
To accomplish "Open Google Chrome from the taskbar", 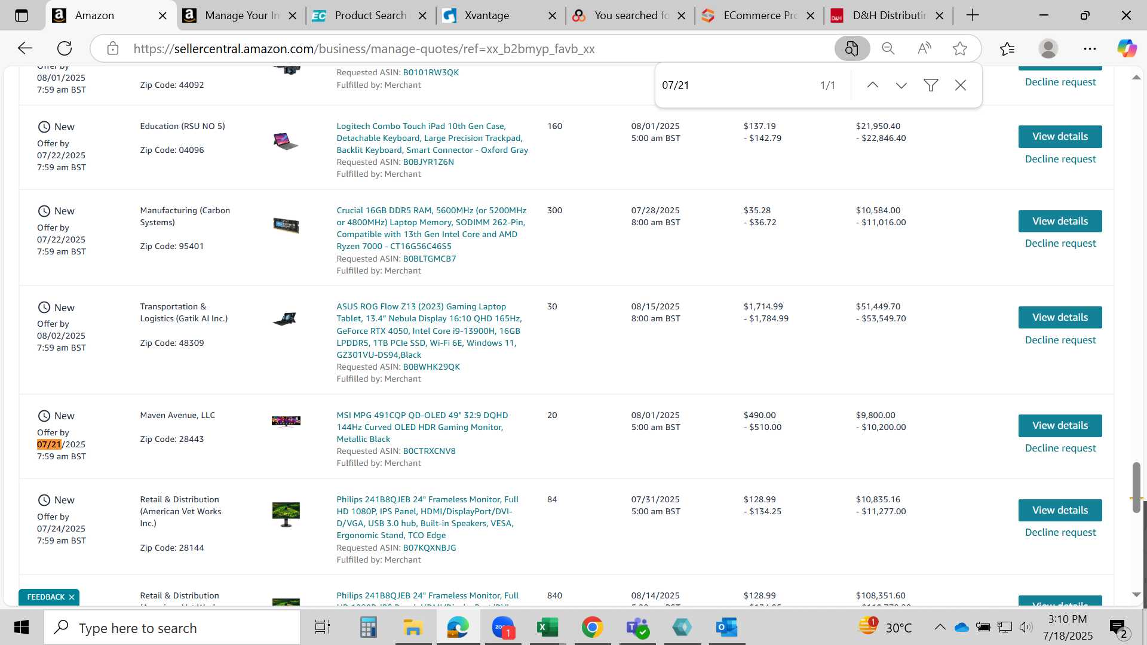I will click(x=592, y=628).
